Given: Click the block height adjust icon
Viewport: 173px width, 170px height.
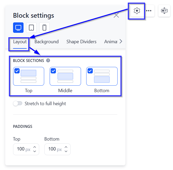Looking at the screenshot, I should [164, 11].
